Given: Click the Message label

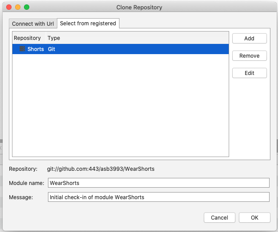Looking at the screenshot, I should [x=21, y=197].
